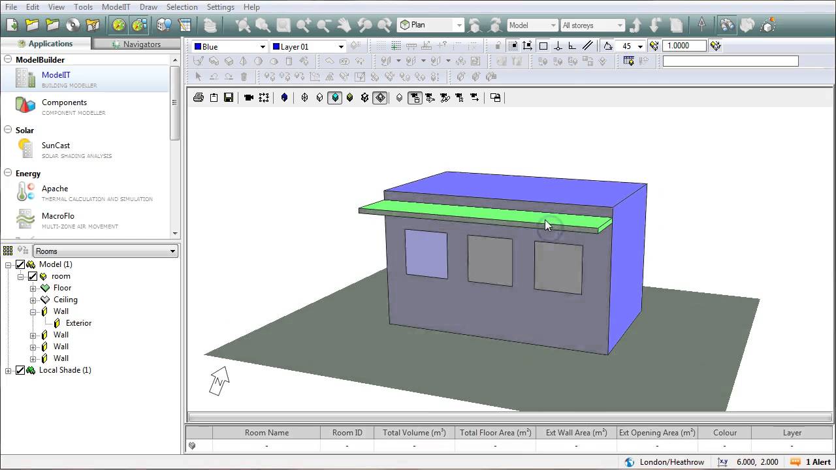
Task: Click the dark blue solid cube icon
Action: click(x=284, y=97)
